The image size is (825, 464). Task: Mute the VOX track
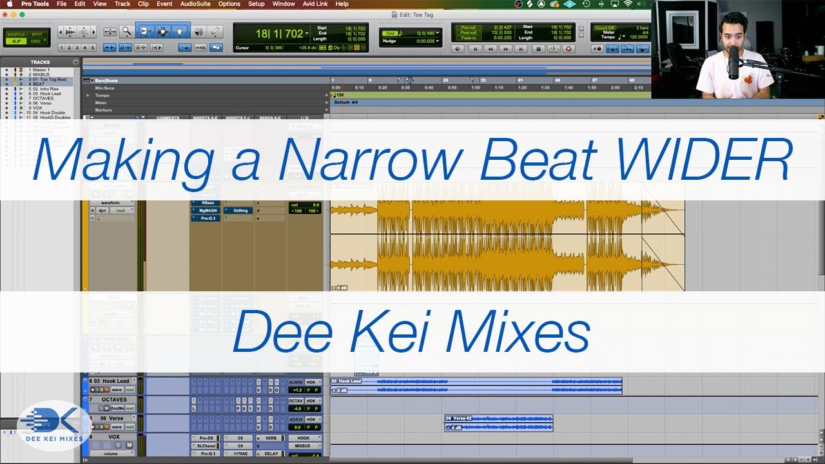tap(129, 445)
